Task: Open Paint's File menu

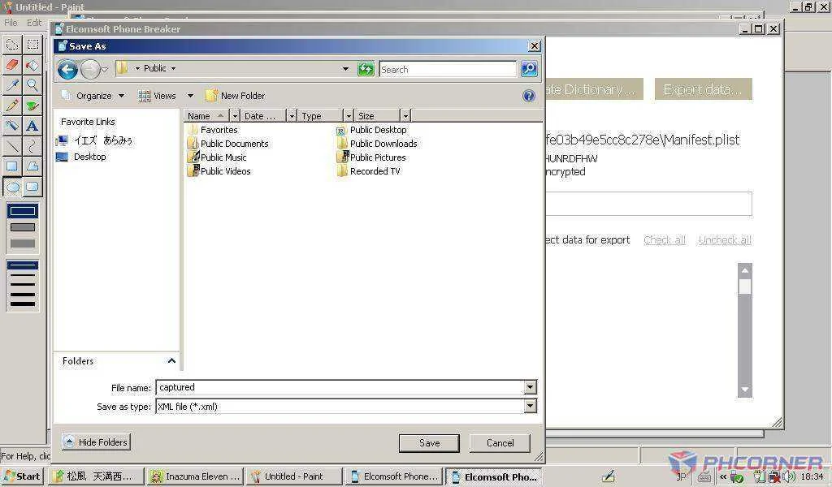Action: [x=11, y=22]
